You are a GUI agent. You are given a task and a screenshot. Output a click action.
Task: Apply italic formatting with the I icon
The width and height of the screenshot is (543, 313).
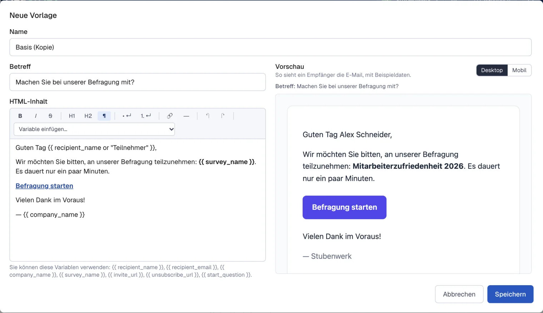pos(35,116)
